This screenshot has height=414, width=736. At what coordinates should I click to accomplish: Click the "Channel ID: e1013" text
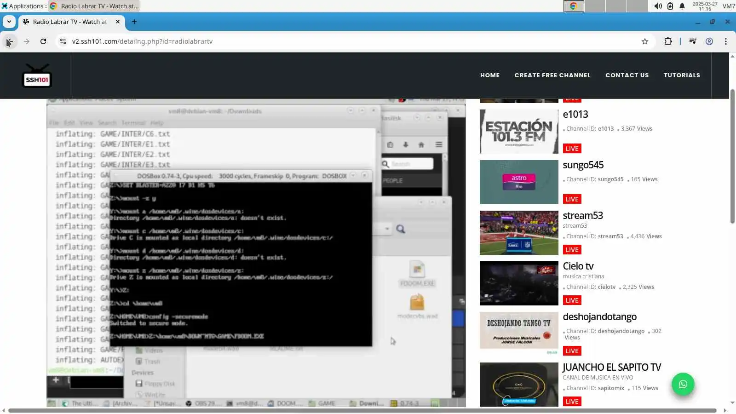pos(590,129)
